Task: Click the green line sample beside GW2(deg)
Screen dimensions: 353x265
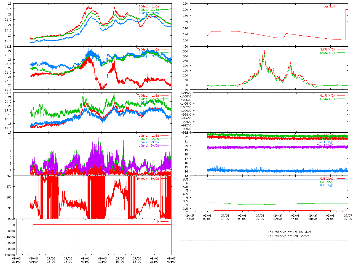Action: [341, 182]
